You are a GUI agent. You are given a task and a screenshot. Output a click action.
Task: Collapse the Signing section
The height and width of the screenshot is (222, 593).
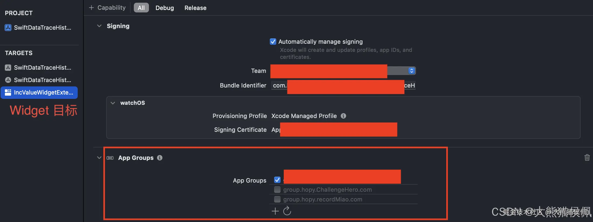click(99, 26)
